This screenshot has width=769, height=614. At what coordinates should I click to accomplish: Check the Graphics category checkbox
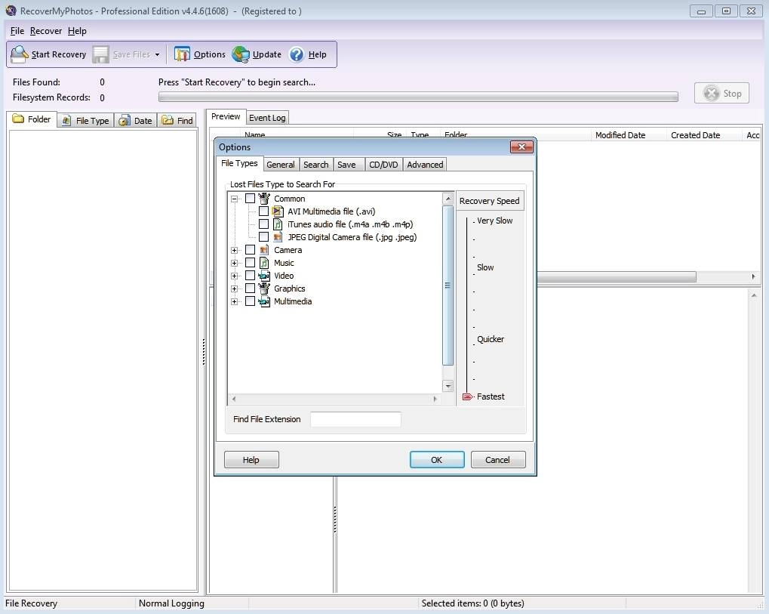coord(250,288)
